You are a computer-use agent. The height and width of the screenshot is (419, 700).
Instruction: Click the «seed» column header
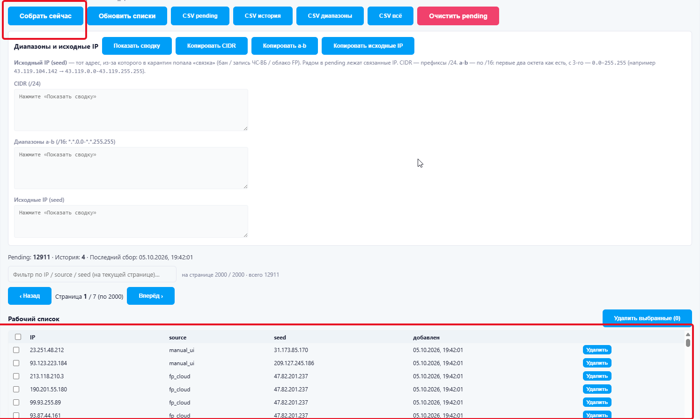coord(280,338)
